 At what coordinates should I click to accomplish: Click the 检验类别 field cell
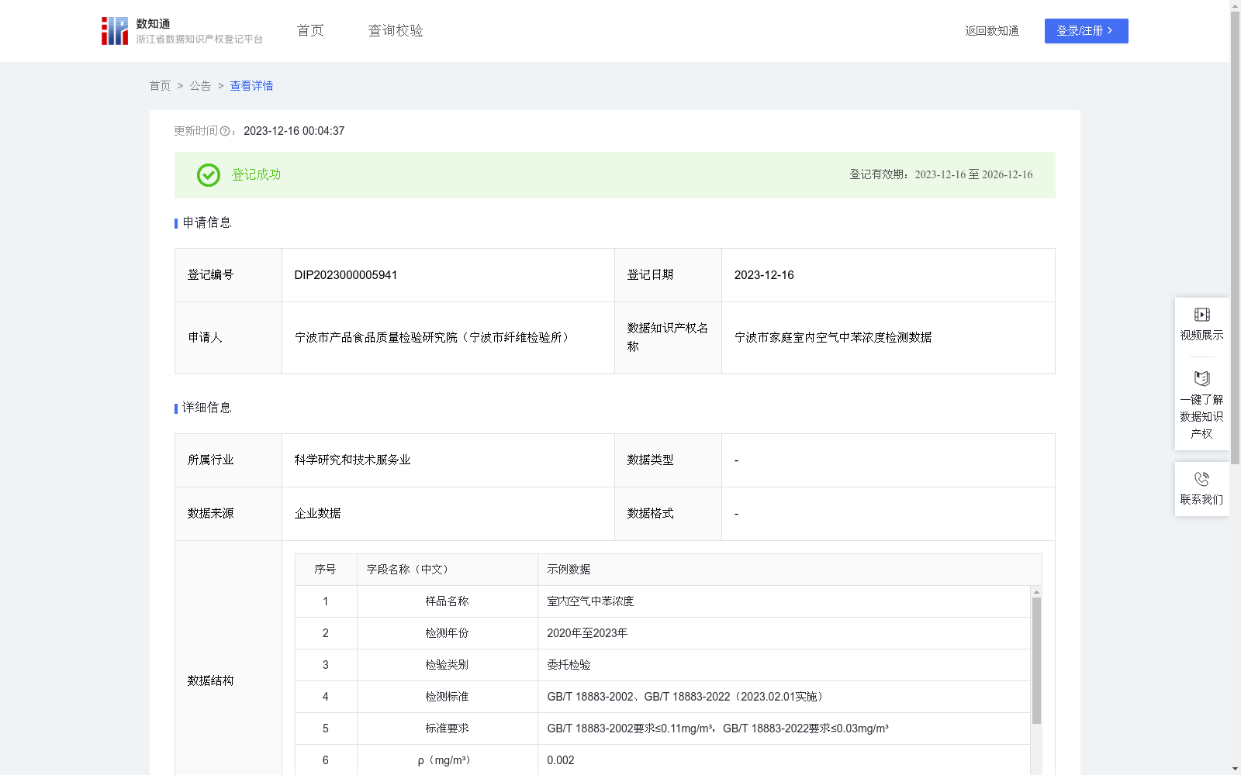click(448, 665)
